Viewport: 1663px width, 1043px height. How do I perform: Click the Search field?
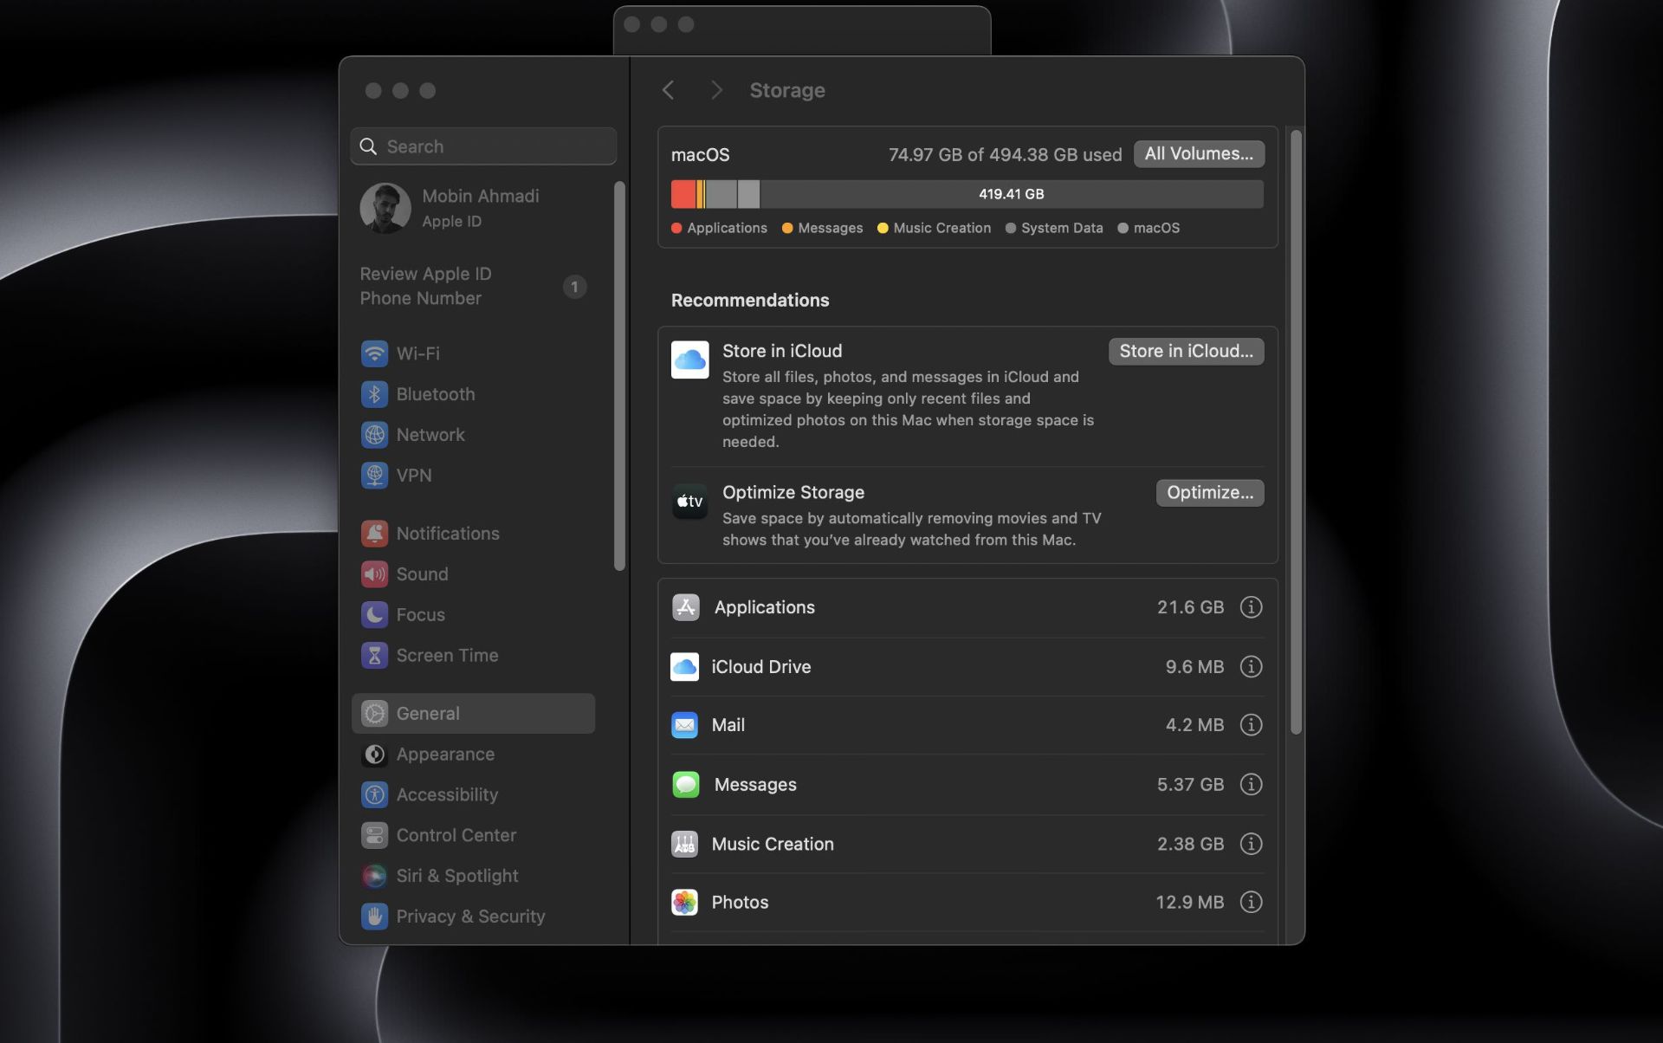pyautogui.click(x=483, y=146)
